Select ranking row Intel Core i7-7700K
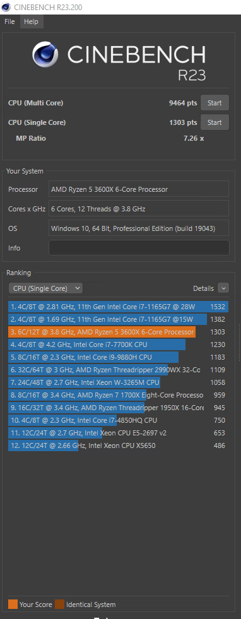The height and width of the screenshot is (619, 241). click(x=119, y=345)
